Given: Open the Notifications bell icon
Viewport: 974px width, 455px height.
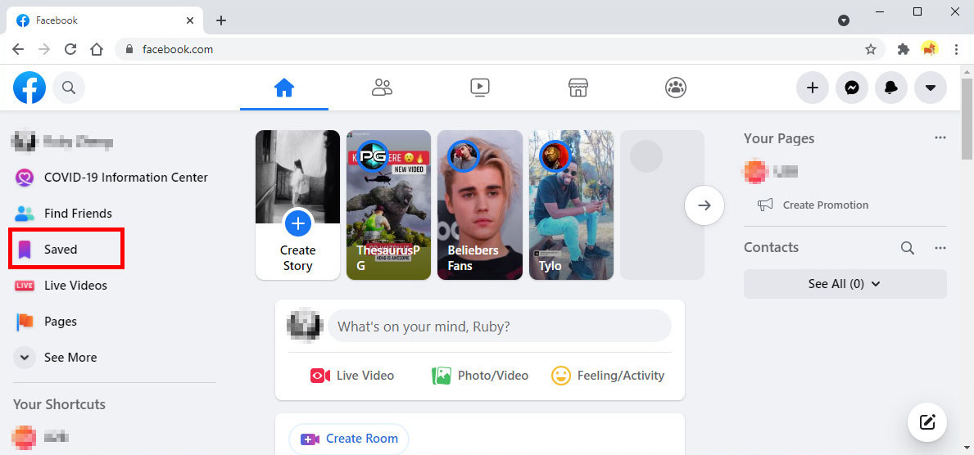Looking at the screenshot, I should (891, 88).
